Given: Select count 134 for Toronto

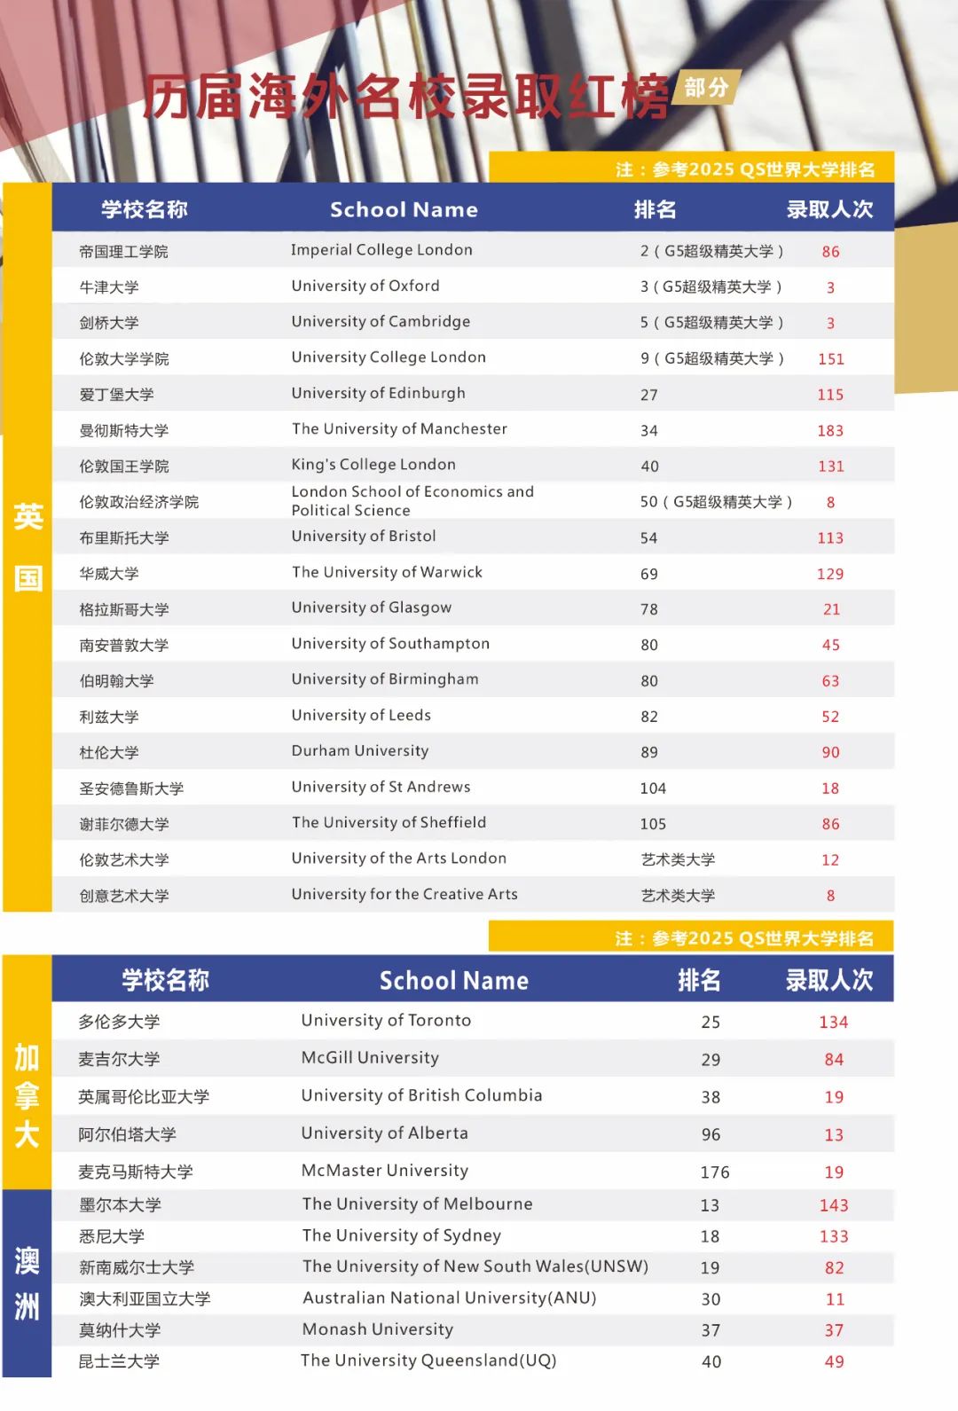Looking at the screenshot, I should point(834,1023).
